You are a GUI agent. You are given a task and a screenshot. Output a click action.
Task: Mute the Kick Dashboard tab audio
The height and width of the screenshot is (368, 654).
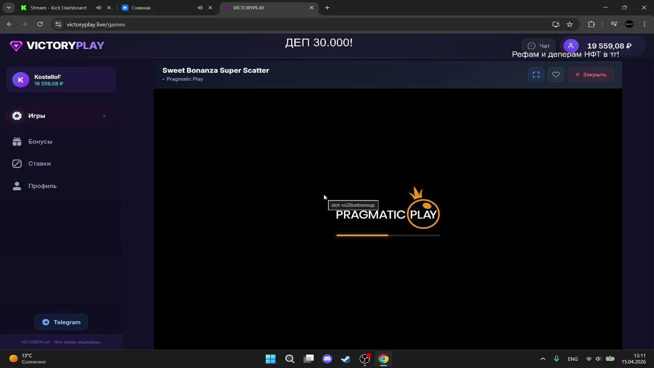99,8
